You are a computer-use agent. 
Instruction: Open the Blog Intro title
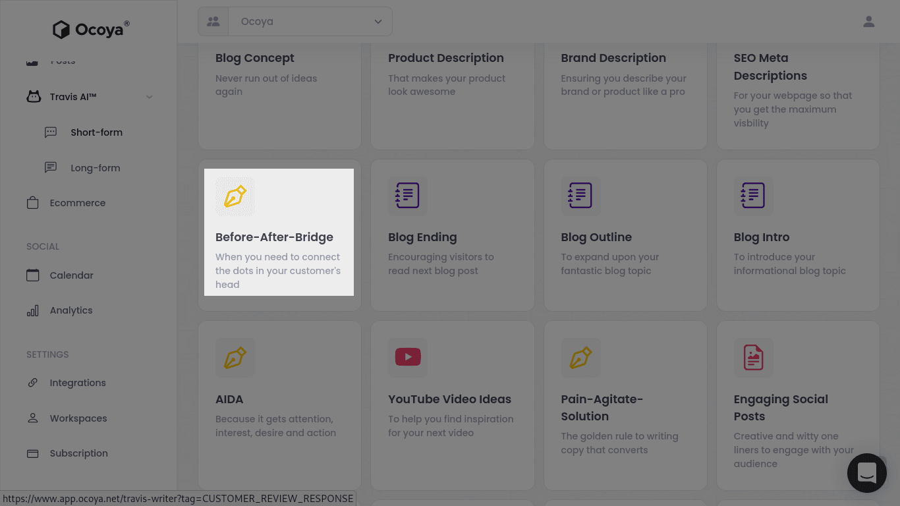[x=762, y=237]
